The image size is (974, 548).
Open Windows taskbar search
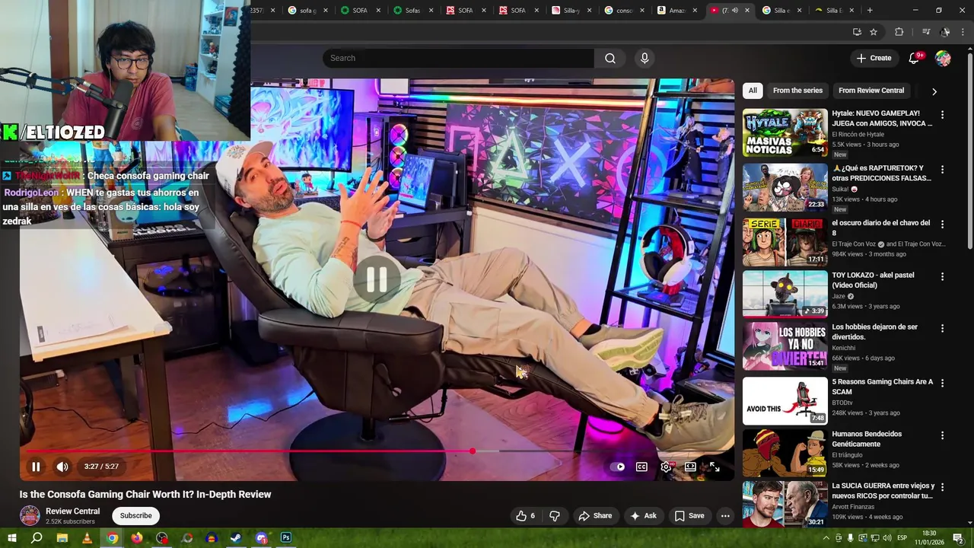click(37, 538)
